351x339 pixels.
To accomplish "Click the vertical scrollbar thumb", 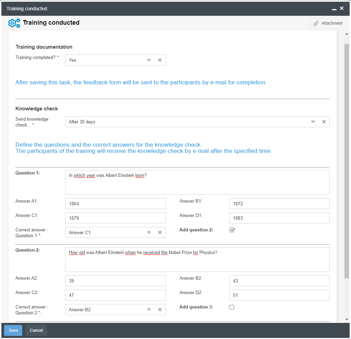I will [x=347, y=161].
